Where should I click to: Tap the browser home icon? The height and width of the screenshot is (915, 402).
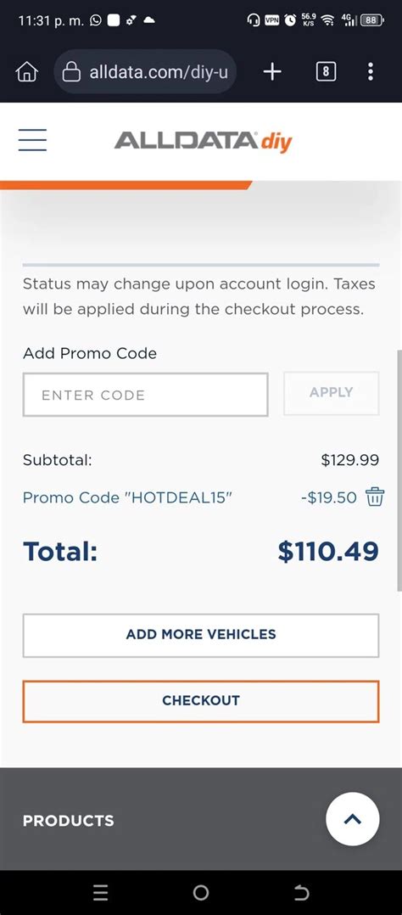point(27,72)
